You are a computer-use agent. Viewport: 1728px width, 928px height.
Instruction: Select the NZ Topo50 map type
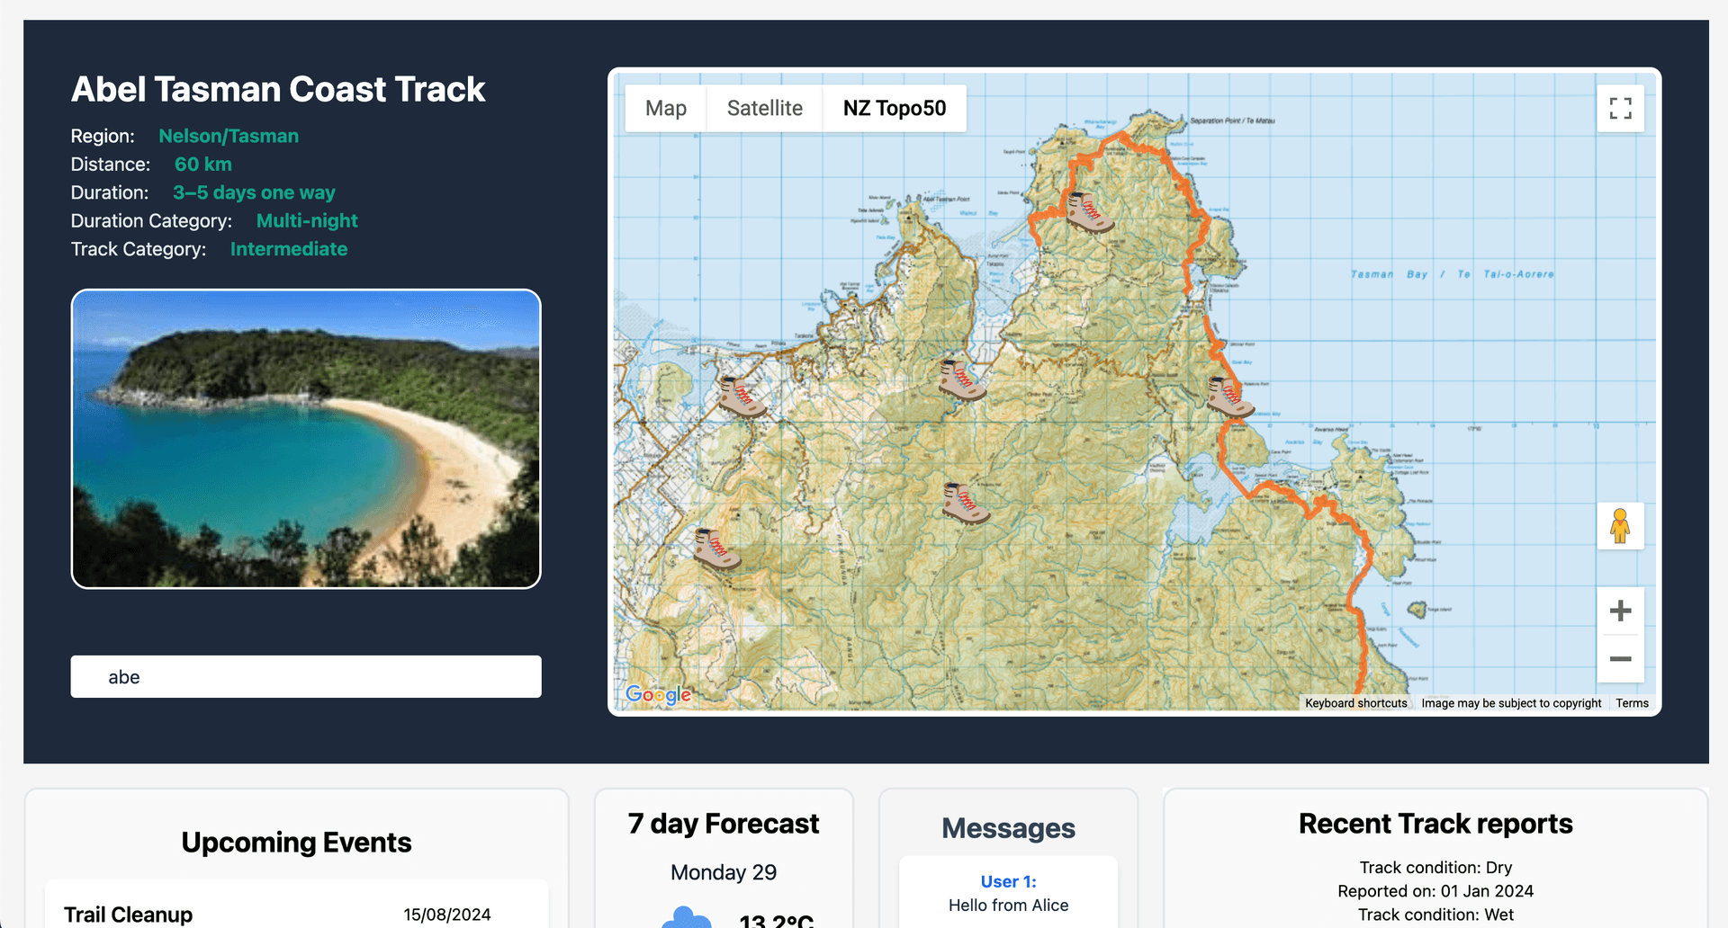895,109
